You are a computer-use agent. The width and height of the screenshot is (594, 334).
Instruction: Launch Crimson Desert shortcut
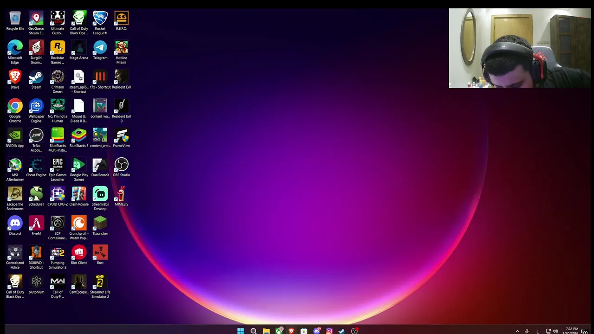(58, 82)
